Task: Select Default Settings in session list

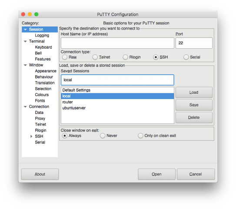Action: coord(117,90)
